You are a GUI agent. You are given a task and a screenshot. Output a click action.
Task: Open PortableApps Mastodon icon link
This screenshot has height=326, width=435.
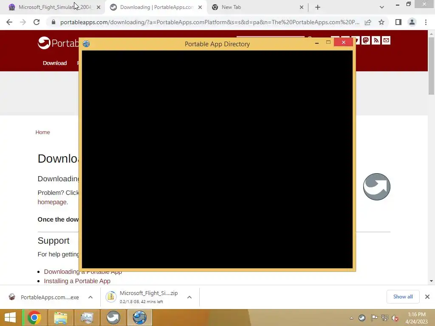tap(366, 40)
